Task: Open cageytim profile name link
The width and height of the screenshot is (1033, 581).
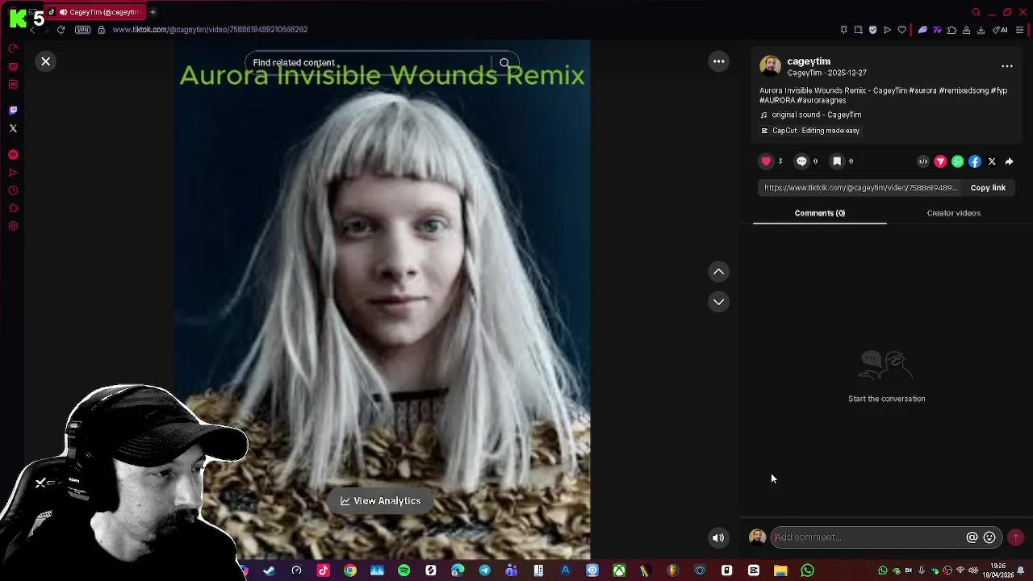Action: click(809, 61)
